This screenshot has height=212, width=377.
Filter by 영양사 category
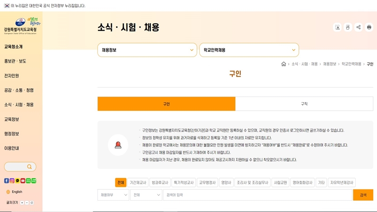tap(226, 182)
